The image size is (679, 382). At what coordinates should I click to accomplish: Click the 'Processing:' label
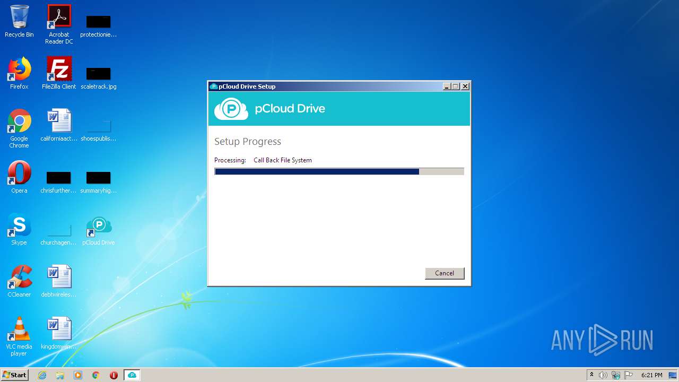(x=230, y=160)
